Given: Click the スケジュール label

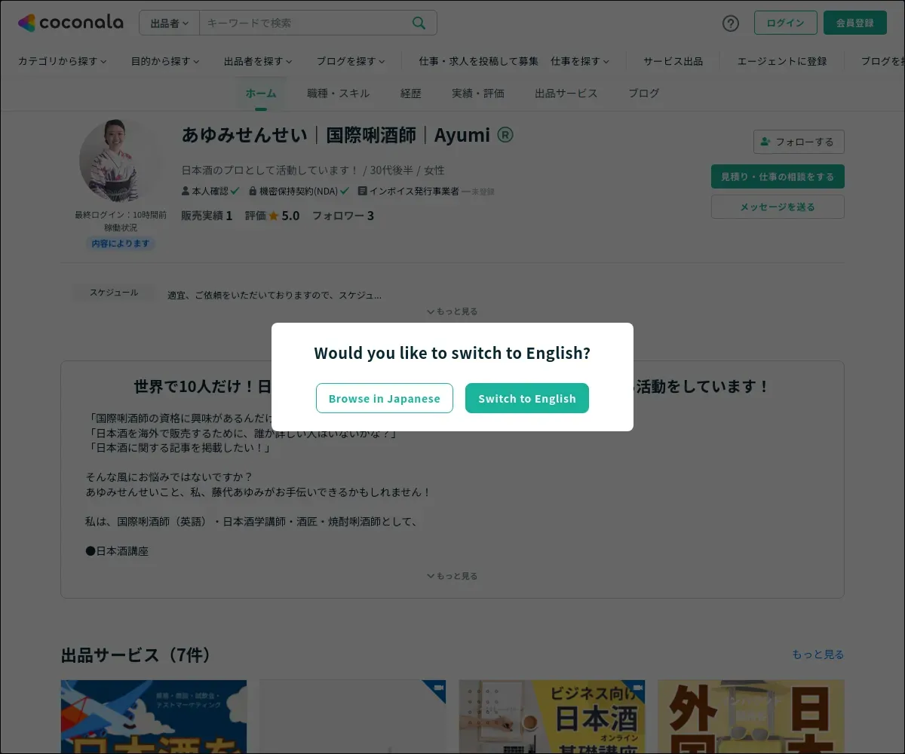Looking at the screenshot, I should (x=114, y=293).
